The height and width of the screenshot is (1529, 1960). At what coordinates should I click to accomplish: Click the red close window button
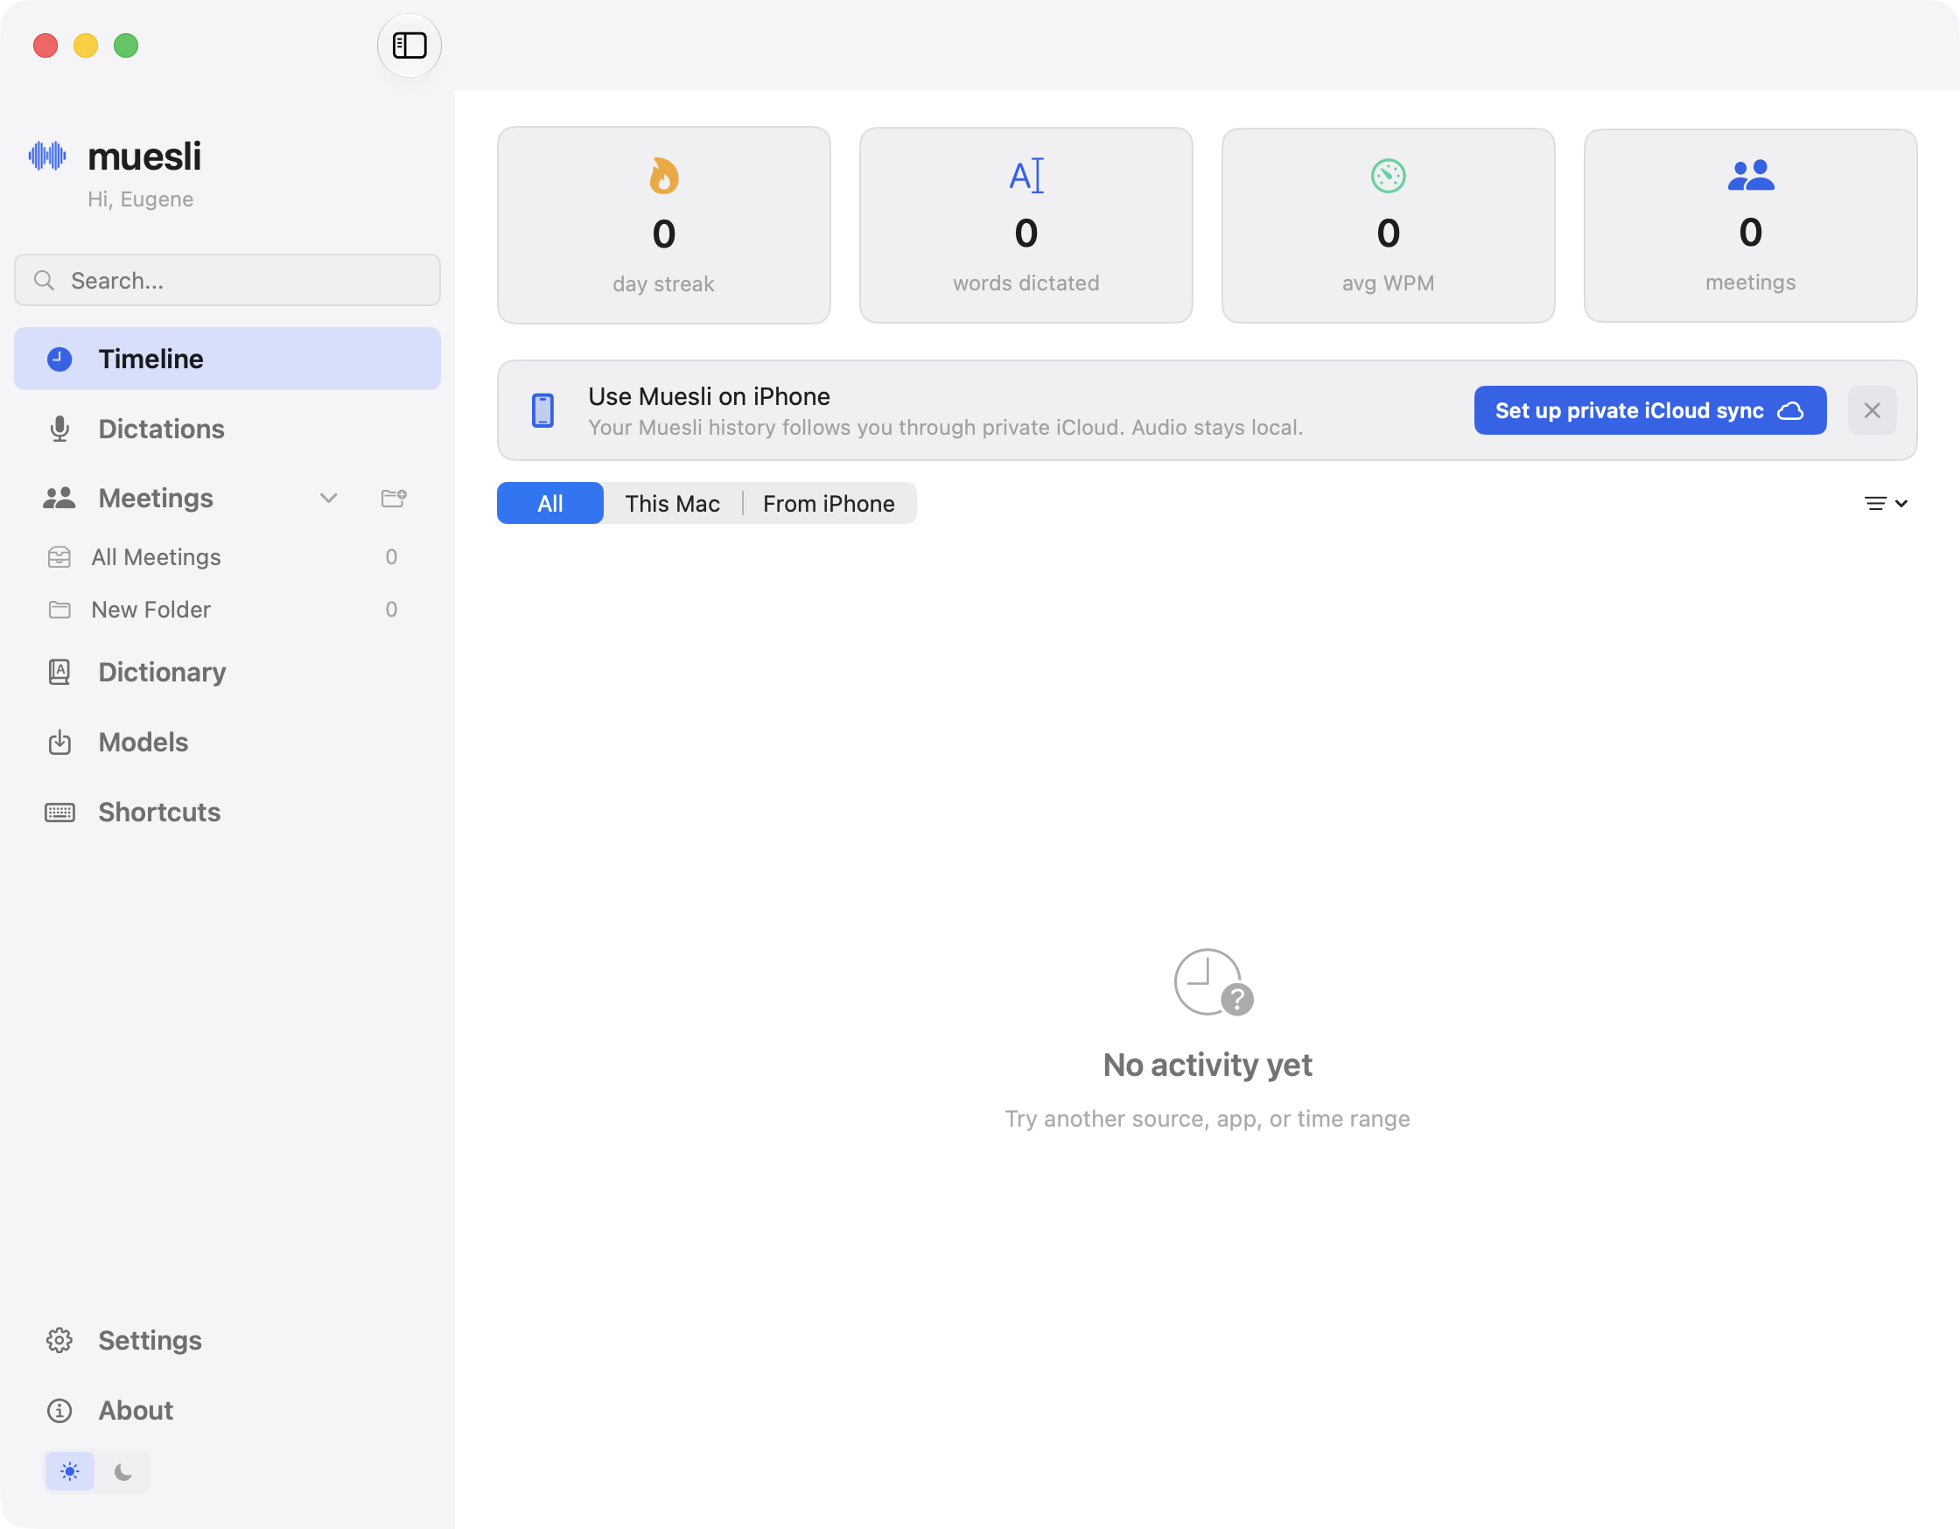45,45
